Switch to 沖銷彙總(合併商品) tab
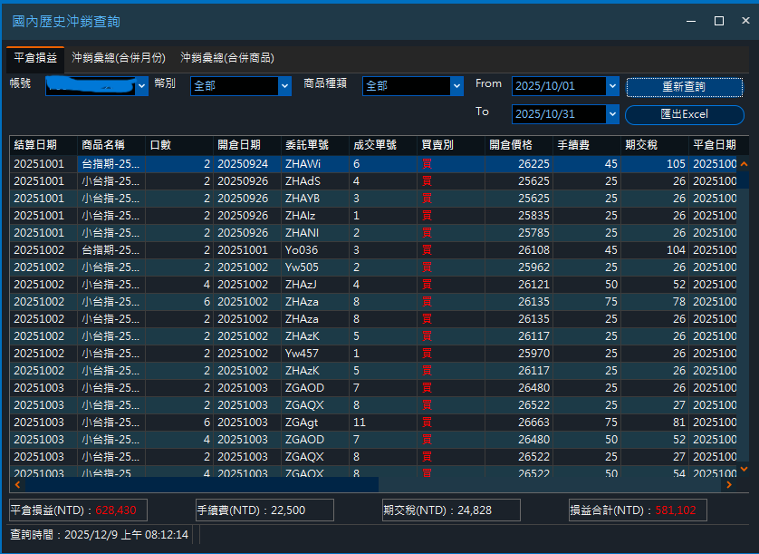This screenshot has width=759, height=554. pos(227,58)
